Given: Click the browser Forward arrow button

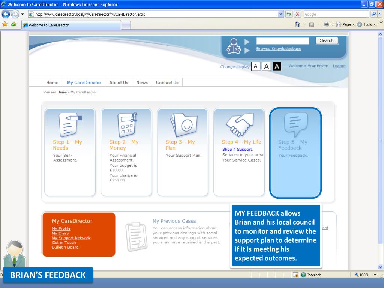Looking at the screenshot, I should click(15, 14).
